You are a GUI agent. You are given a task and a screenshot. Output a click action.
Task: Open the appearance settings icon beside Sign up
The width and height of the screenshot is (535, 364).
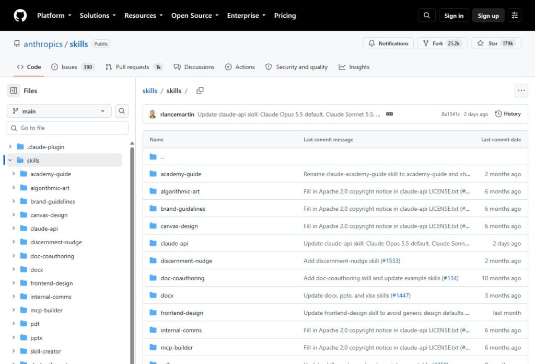pos(515,15)
